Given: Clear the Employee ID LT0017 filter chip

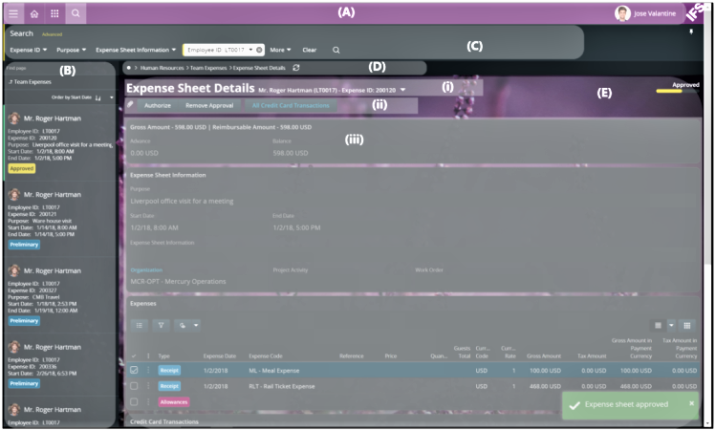Looking at the screenshot, I should 259,49.
